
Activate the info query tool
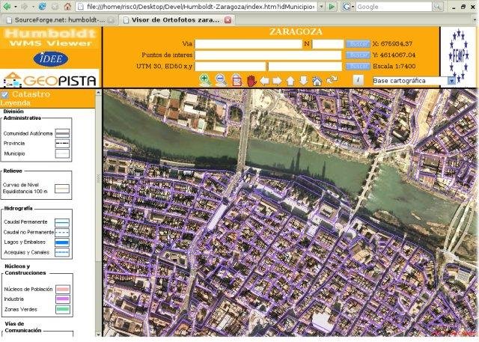tap(358, 80)
